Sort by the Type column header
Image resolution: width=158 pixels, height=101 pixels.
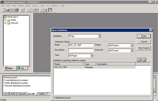click(x=90, y=64)
